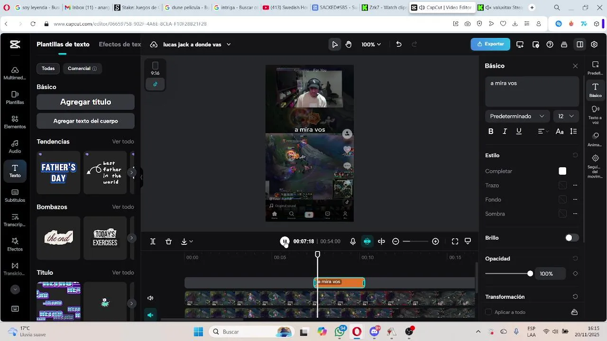
Task: Undo the last edit
Action: [399, 44]
